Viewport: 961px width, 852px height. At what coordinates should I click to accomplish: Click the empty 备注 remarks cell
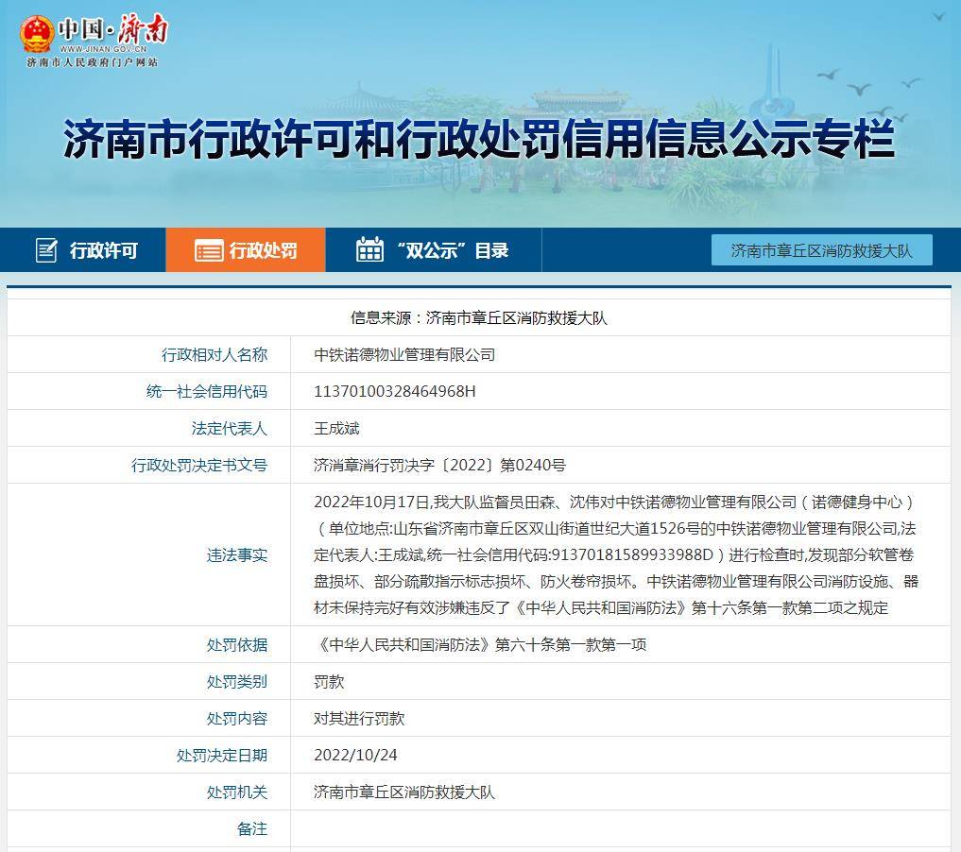click(x=614, y=828)
